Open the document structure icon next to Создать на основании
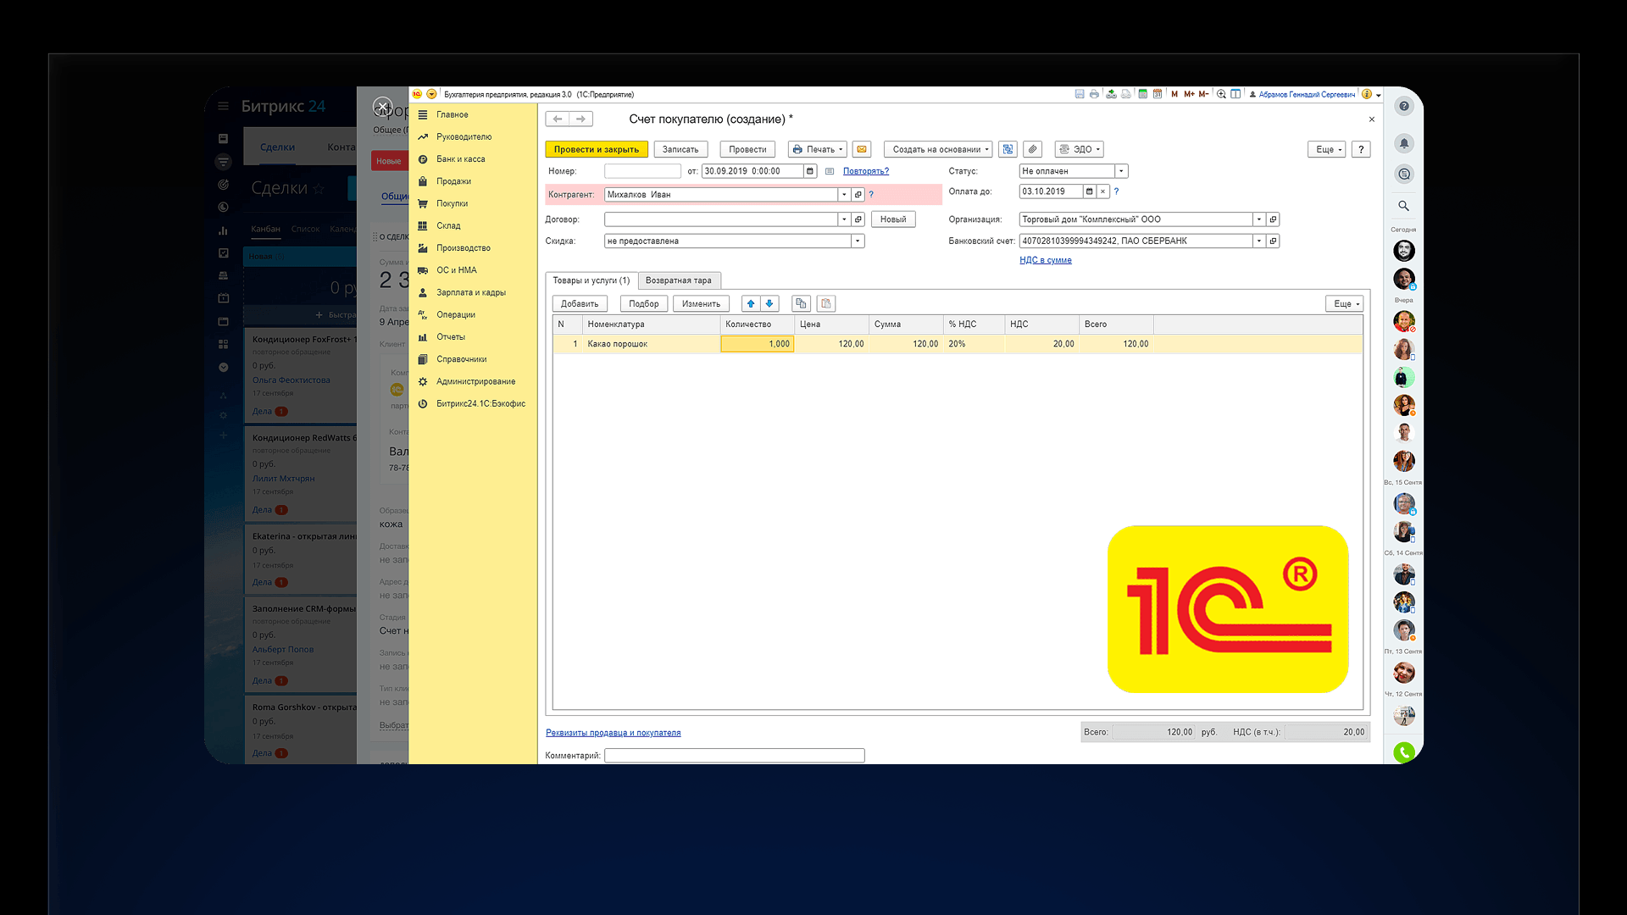This screenshot has height=915, width=1627. tap(1008, 149)
